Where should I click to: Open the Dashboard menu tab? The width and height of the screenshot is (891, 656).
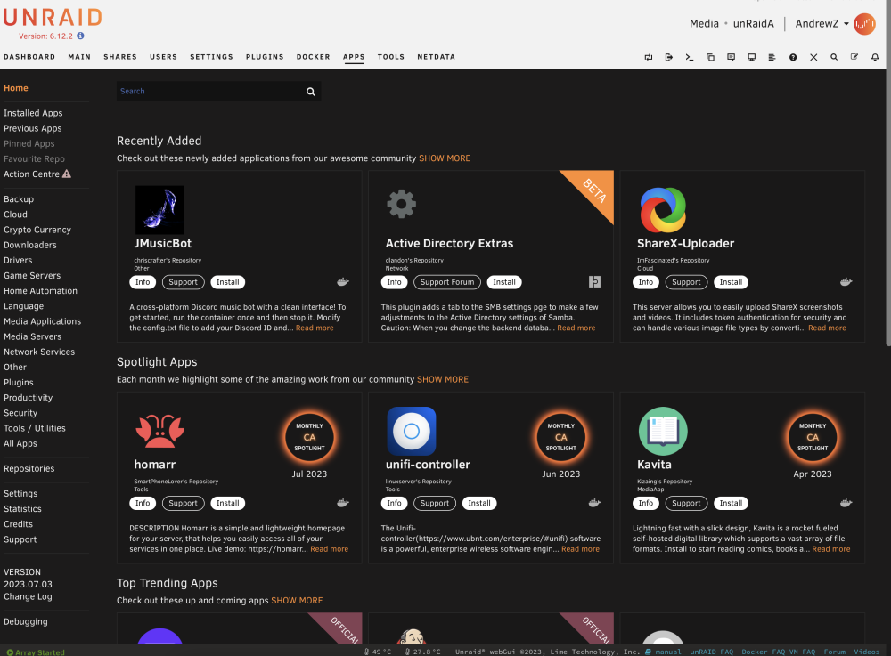[29, 57]
